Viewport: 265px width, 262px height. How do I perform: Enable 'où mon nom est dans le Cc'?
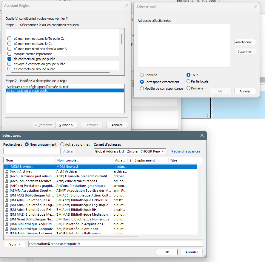pyautogui.click(x=10, y=44)
